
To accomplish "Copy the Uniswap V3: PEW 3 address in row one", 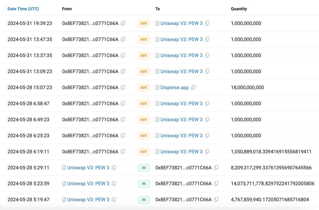I will point(207,23).
